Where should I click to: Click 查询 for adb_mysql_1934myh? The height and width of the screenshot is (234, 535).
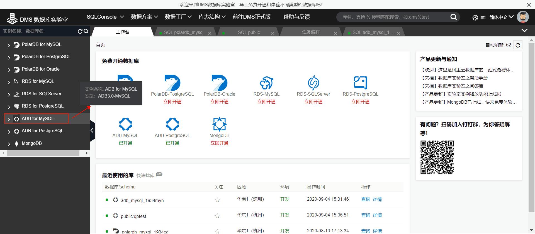(x=366, y=199)
